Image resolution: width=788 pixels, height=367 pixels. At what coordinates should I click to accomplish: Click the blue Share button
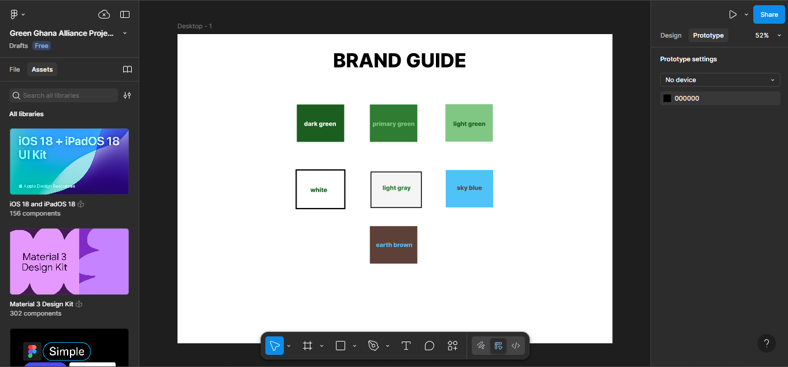(769, 14)
